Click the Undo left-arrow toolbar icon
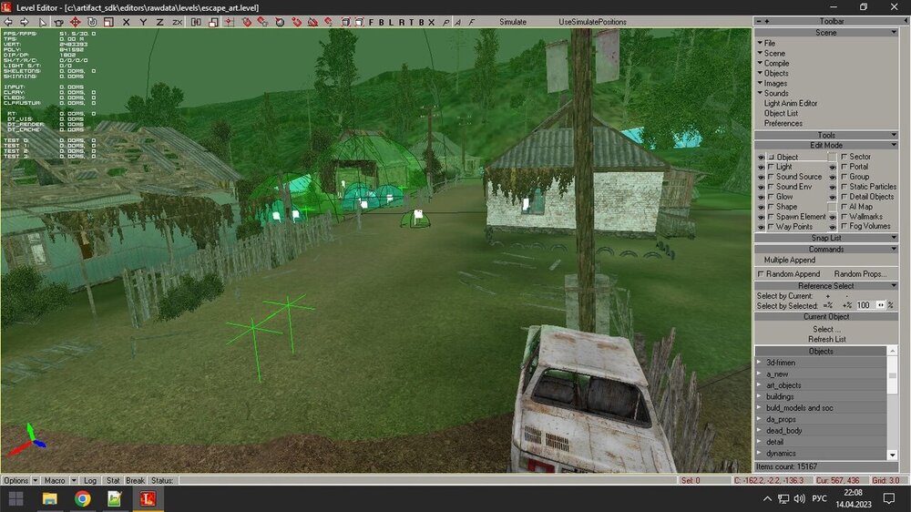 (8, 22)
